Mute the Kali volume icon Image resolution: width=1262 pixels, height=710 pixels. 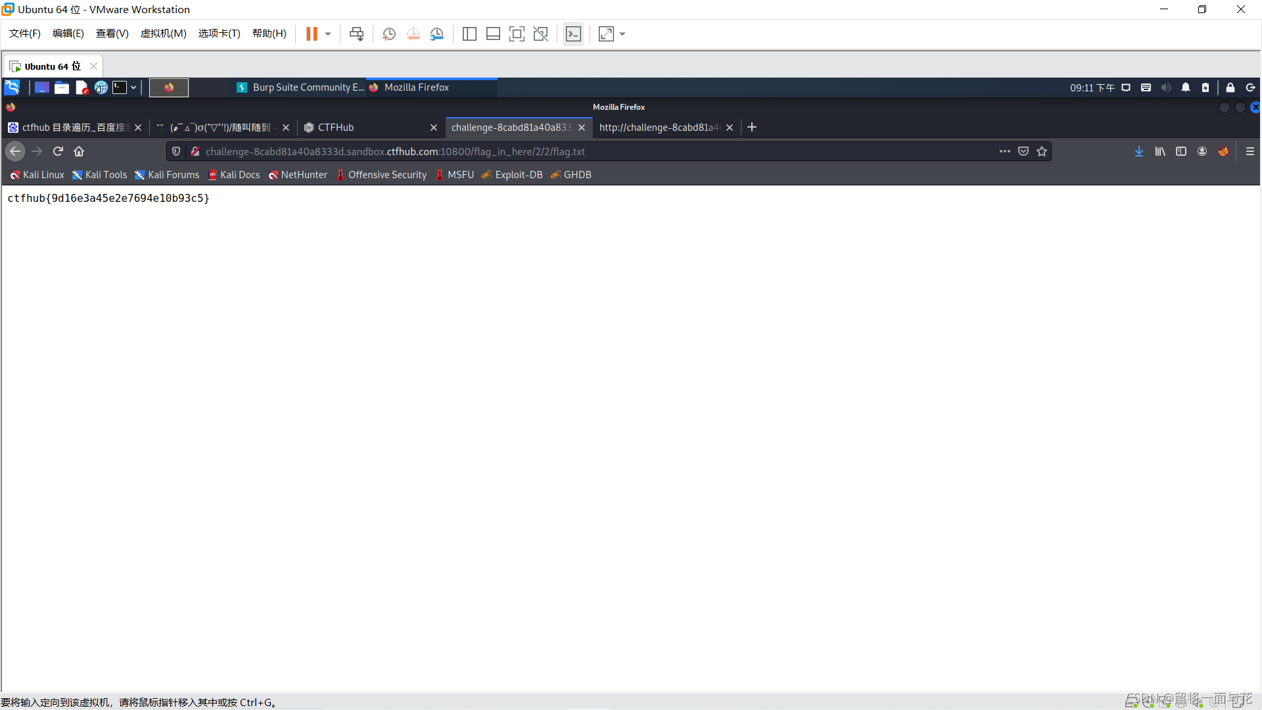coord(1166,87)
